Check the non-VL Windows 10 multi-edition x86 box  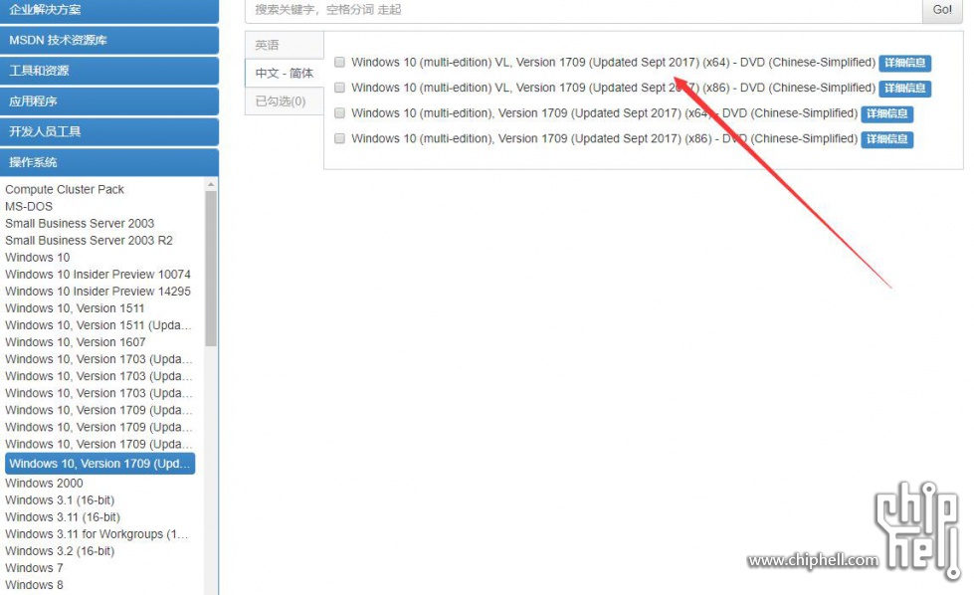coord(340,138)
